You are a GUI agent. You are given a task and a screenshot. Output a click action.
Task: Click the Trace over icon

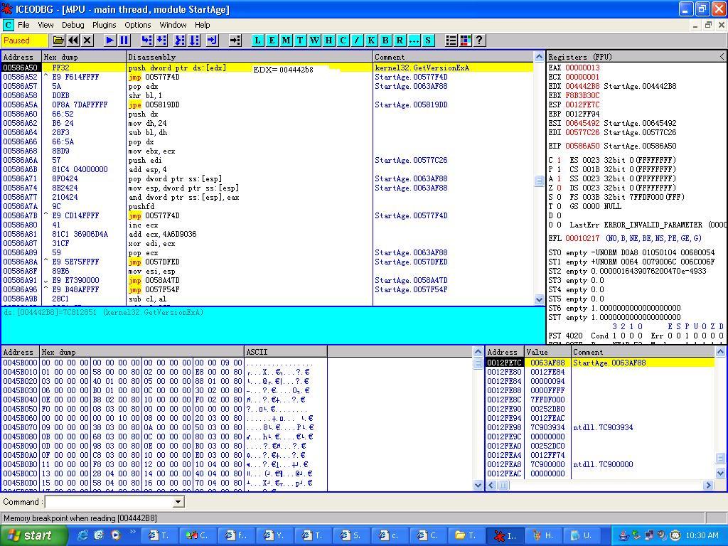pyautogui.click(x=194, y=41)
